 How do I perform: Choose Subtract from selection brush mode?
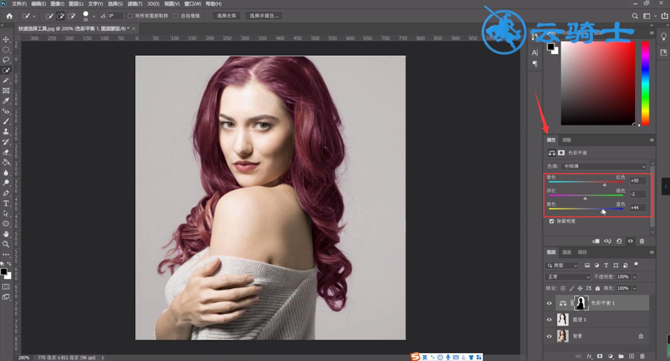pos(72,16)
